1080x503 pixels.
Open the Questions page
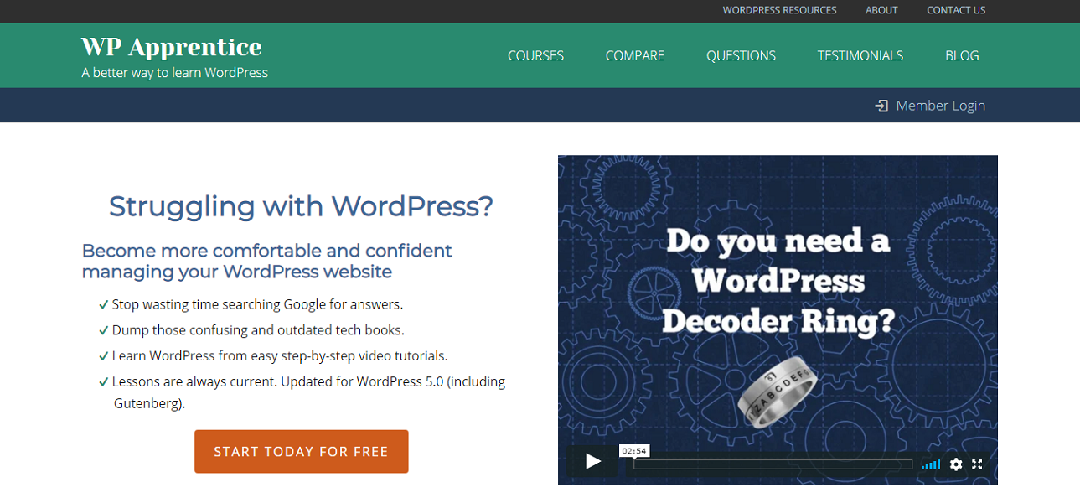(x=741, y=55)
